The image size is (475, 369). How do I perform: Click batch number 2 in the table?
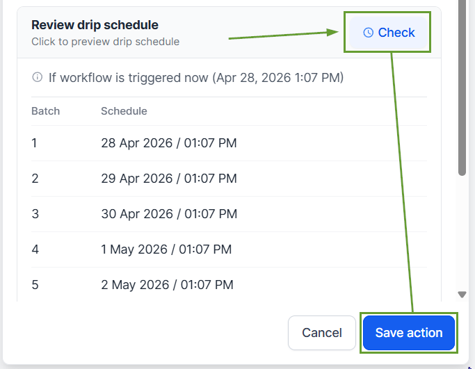[35, 179]
